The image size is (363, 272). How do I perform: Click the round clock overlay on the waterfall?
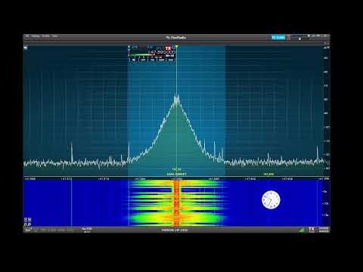click(x=271, y=199)
